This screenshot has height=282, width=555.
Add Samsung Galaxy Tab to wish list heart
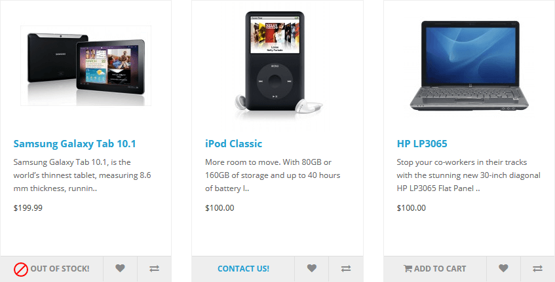coord(120,268)
